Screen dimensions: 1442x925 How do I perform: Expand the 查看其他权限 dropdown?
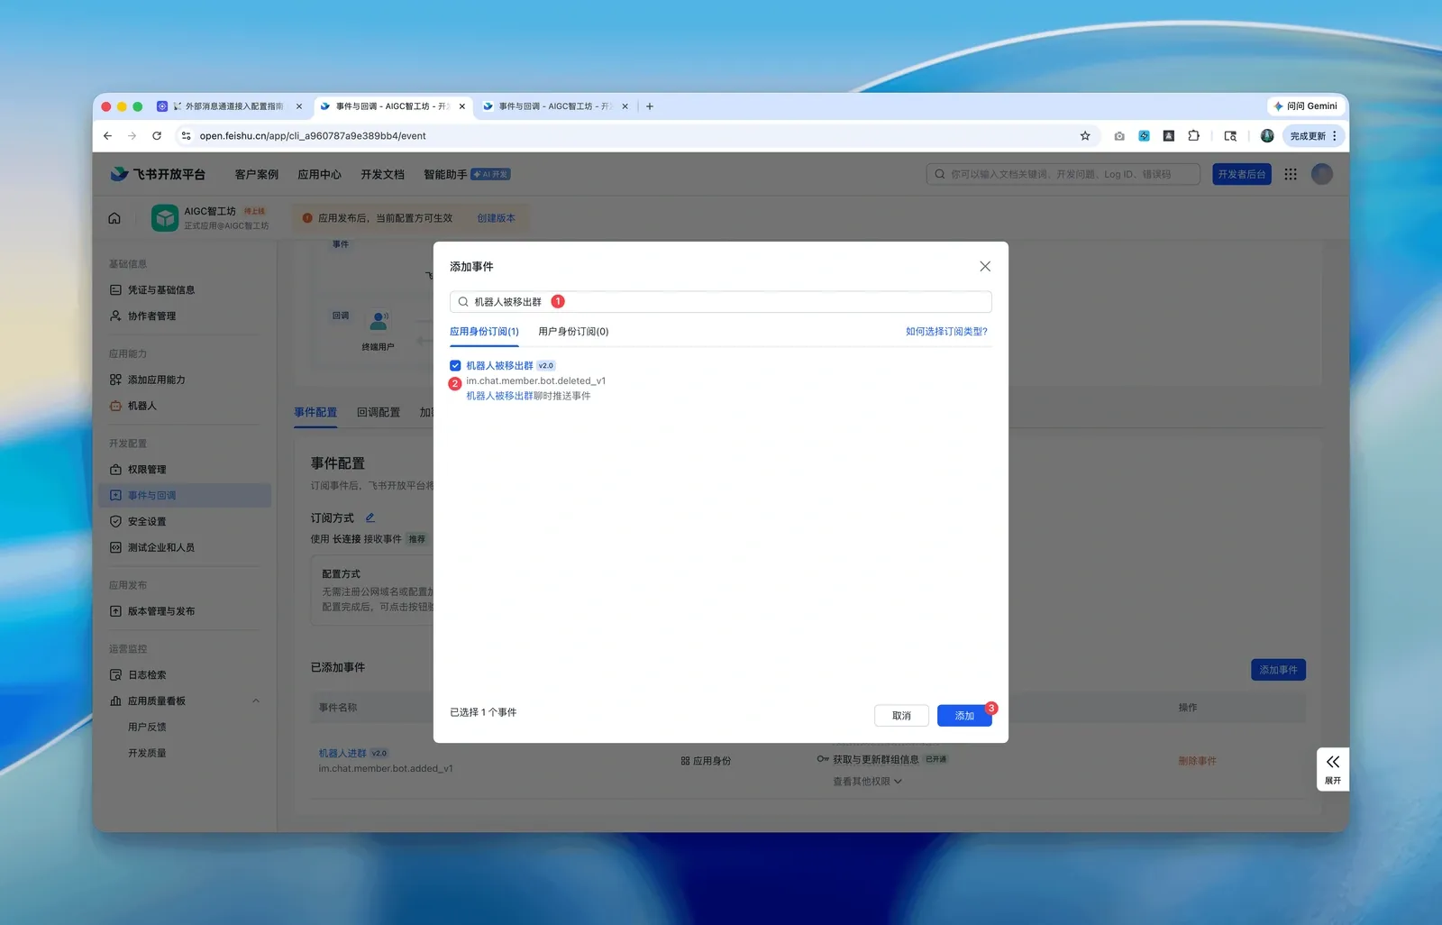[867, 782]
